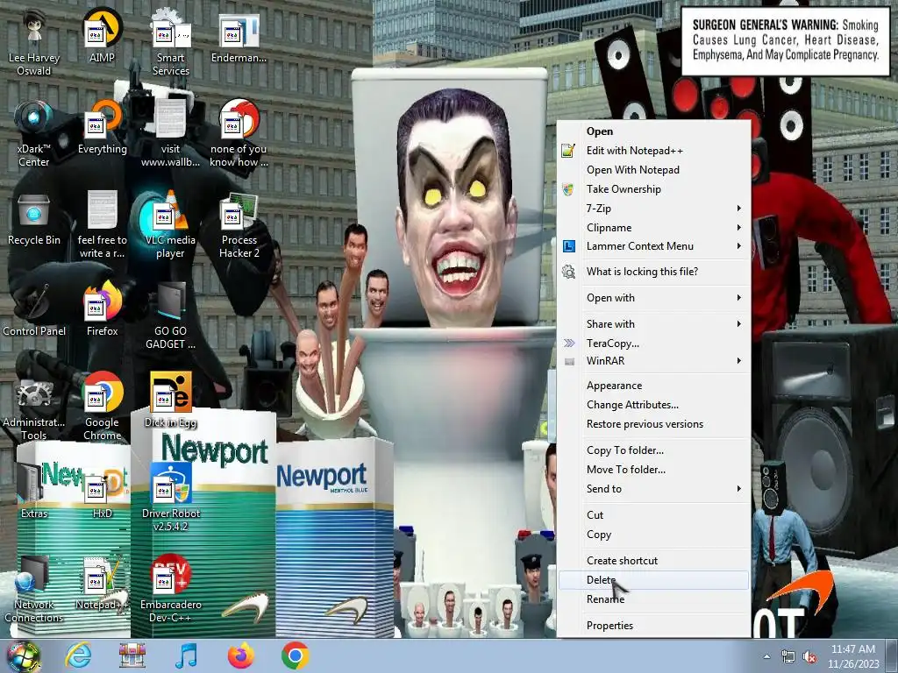Open Administrative Tools desktop icon
Viewport: 898px width, 673px height.
point(34,407)
